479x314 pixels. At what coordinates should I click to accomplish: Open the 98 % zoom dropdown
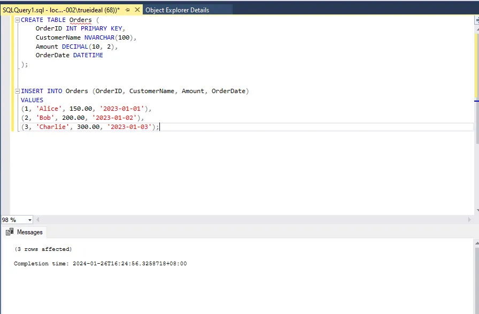(x=29, y=220)
